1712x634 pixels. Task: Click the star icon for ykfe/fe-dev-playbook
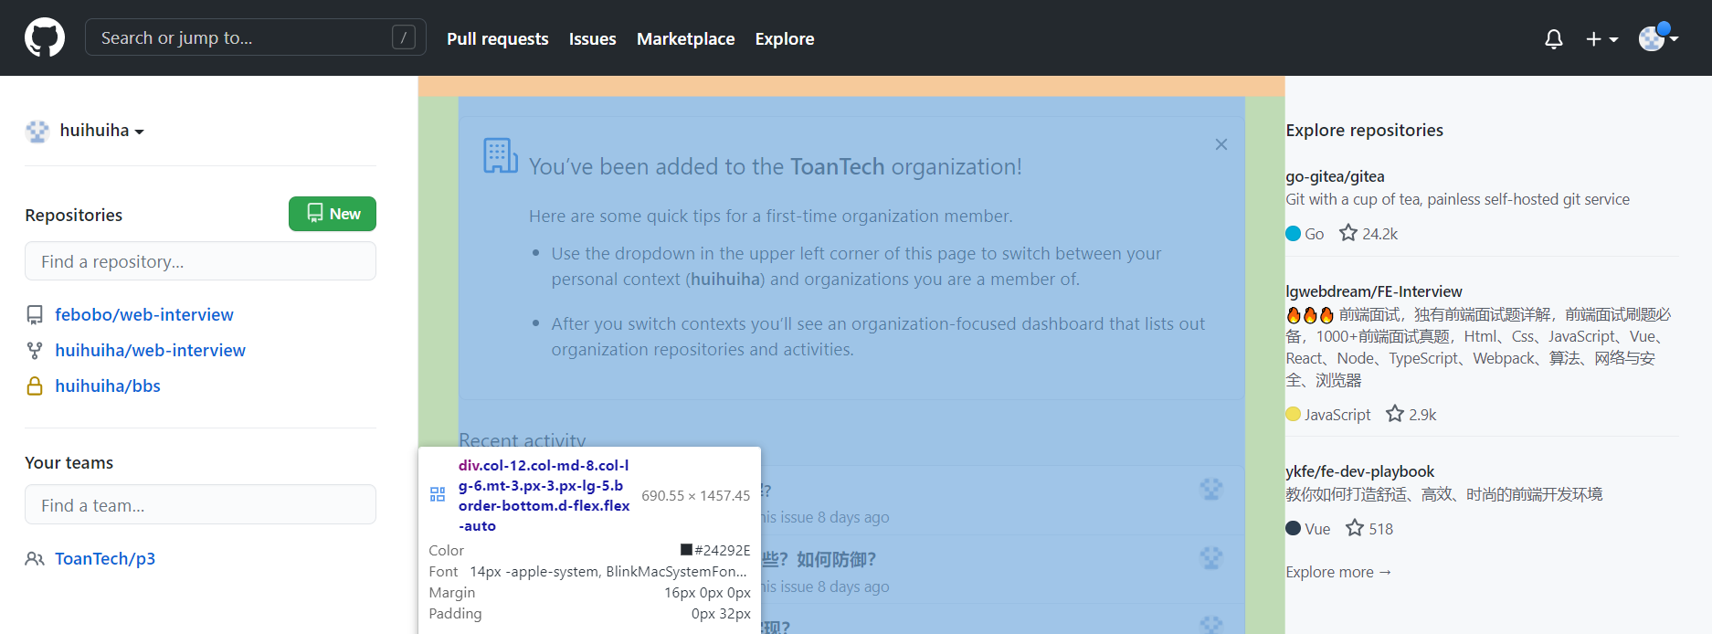1354,528
